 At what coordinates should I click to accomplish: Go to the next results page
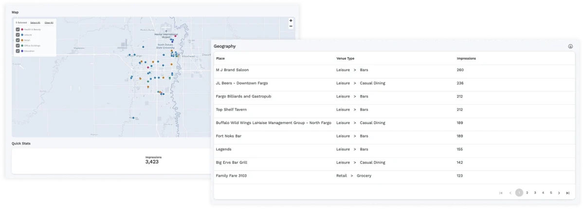click(559, 193)
